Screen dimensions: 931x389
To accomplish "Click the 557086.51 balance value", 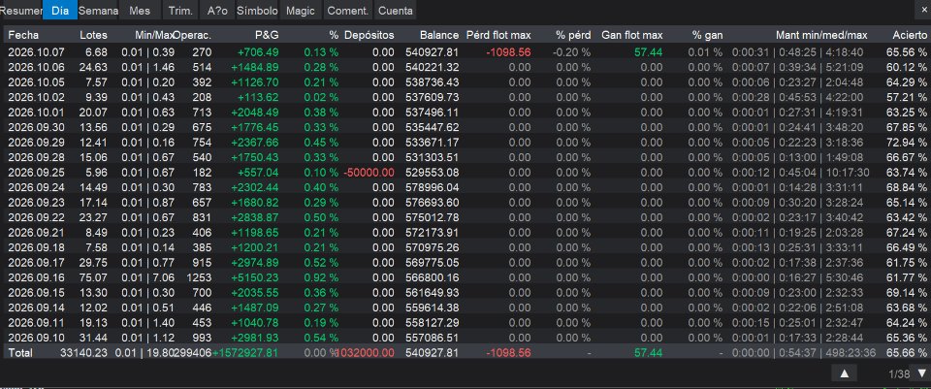I will [433, 338].
